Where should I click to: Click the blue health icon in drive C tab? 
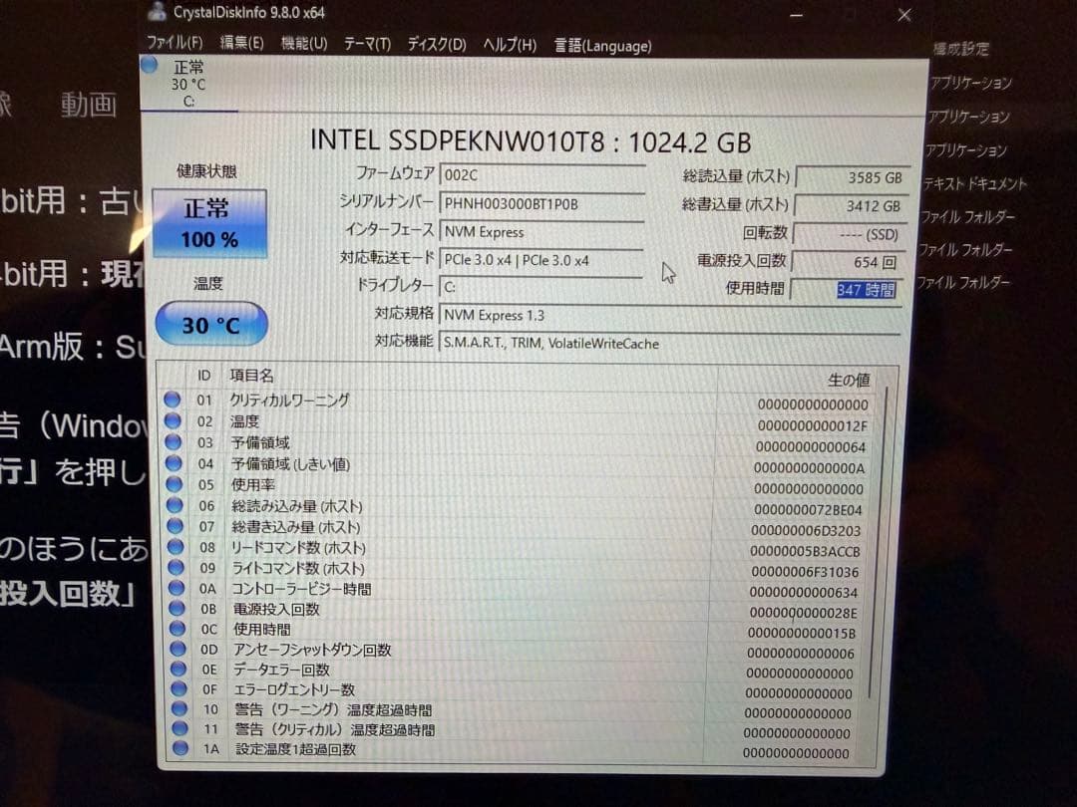click(149, 65)
